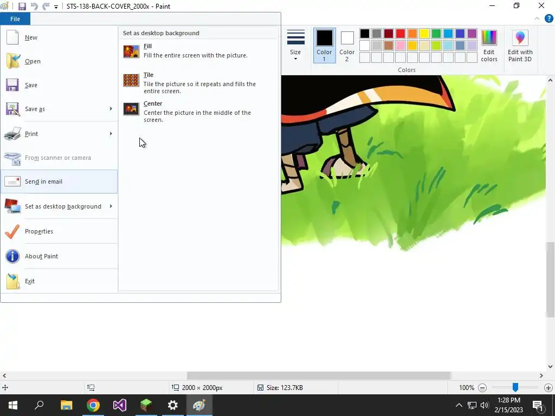Click the horizontal scrollbar right arrow

tap(541, 375)
